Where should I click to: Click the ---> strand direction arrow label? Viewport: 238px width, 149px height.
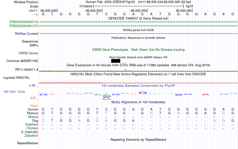pyautogui.click(x=36, y=14)
